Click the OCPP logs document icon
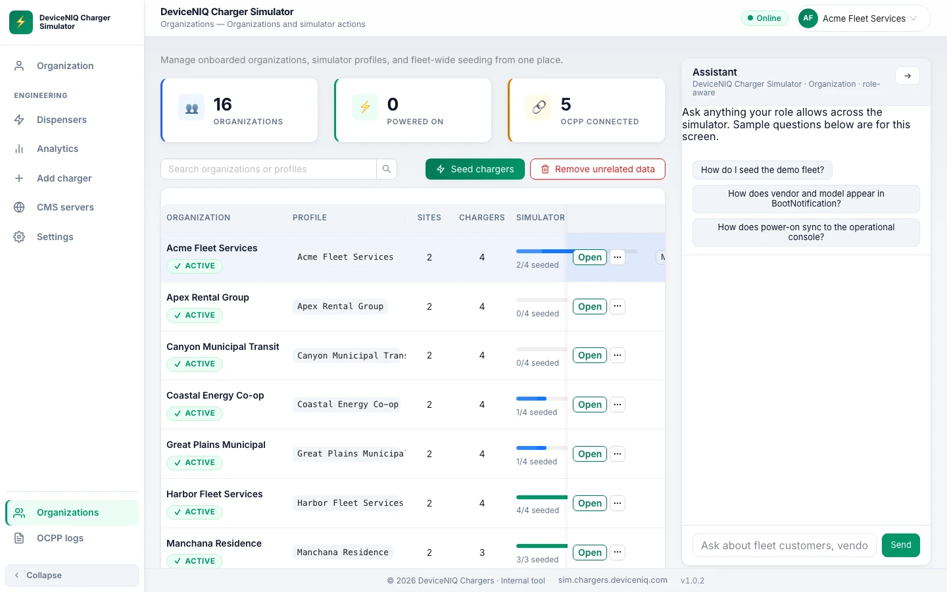This screenshot has width=947, height=592. coord(19,538)
